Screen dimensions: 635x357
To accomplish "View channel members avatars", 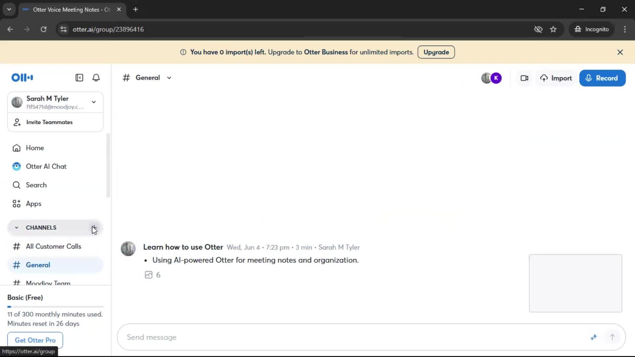I will click(491, 78).
